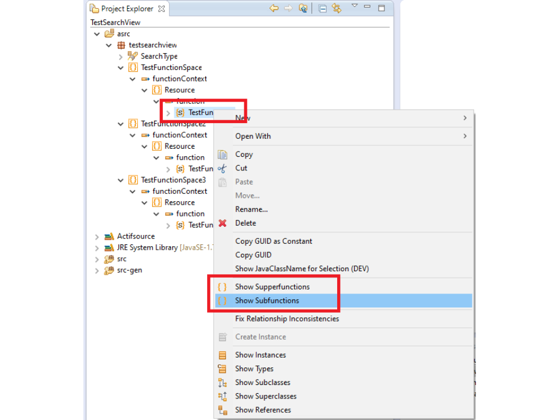This screenshot has height=420, width=560.
Task: Close the Project Explorer tab
Action: coord(162,9)
